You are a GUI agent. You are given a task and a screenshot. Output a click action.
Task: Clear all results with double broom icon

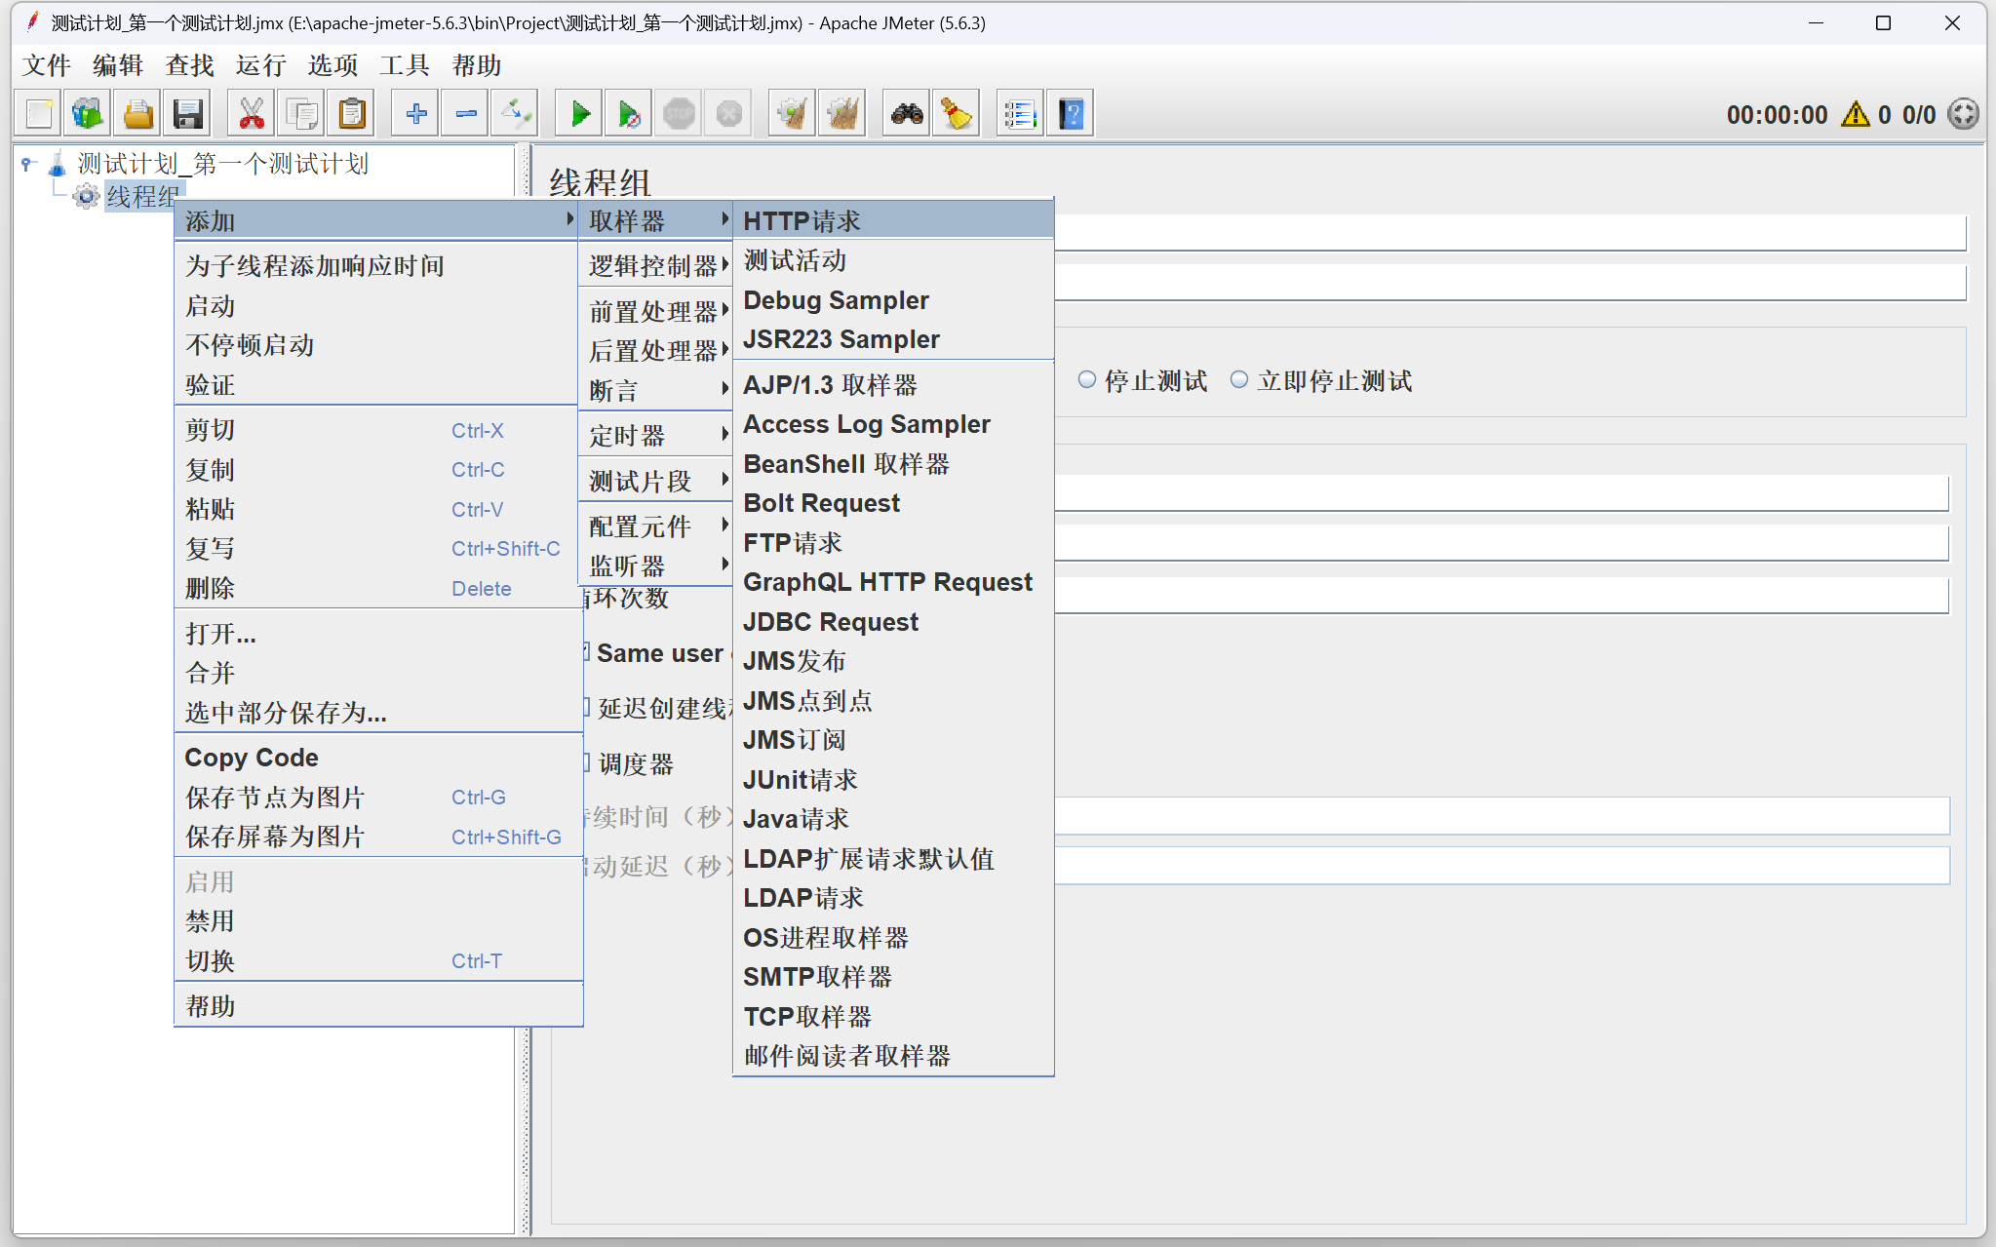point(842,114)
